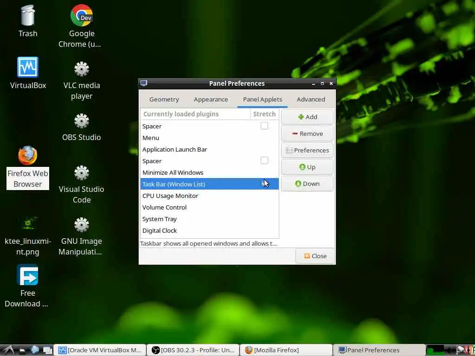Select the VirtualBox desktop icon
475x356 pixels.
pos(27,67)
